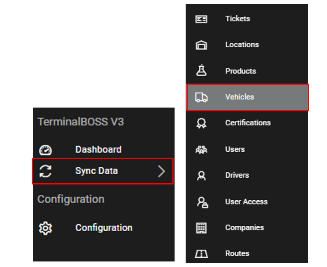Choose Companies in the sync menu
Viewport: 327px width, 267px height.
click(x=247, y=227)
